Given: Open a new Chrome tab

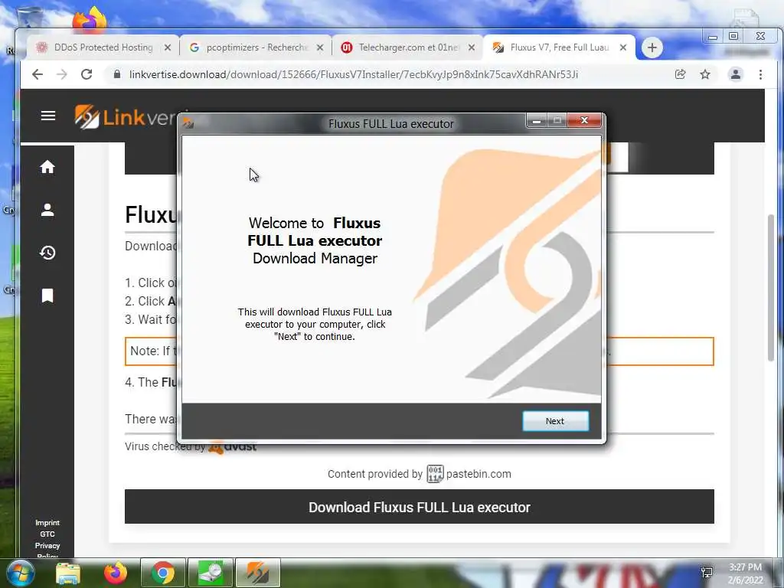Looking at the screenshot, I should (x=652, y=47).
